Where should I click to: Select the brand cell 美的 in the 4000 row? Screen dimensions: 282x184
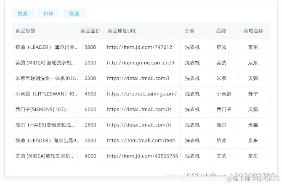tap(221, 156)
